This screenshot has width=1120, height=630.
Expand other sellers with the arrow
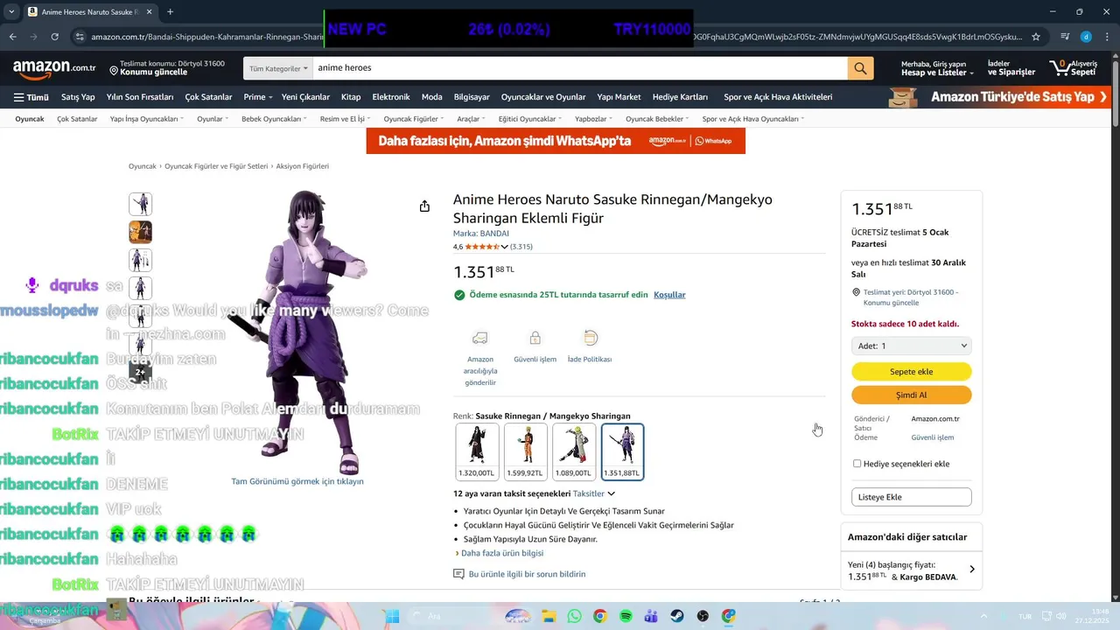click(971, 570)
